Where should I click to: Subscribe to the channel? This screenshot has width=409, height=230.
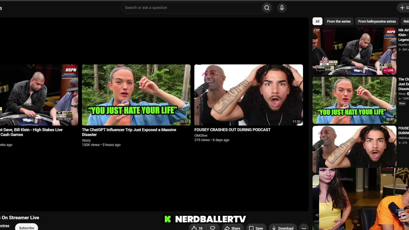pos(27,227)
